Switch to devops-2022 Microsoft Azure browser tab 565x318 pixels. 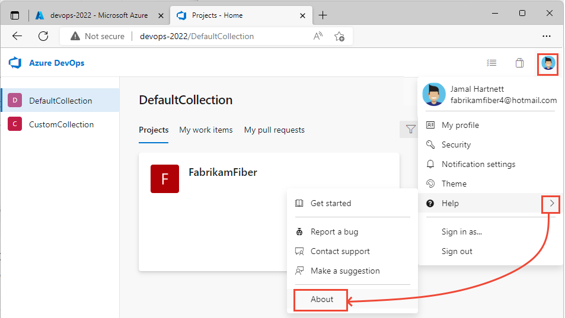point(99,15)
